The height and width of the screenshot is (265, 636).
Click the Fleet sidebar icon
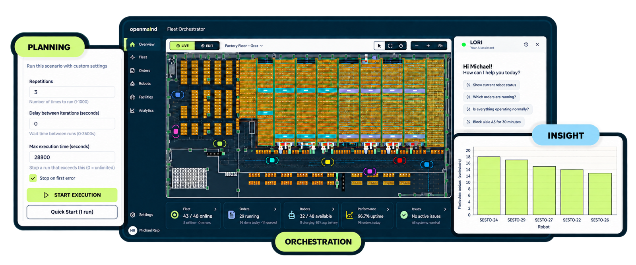click(132, 57)
